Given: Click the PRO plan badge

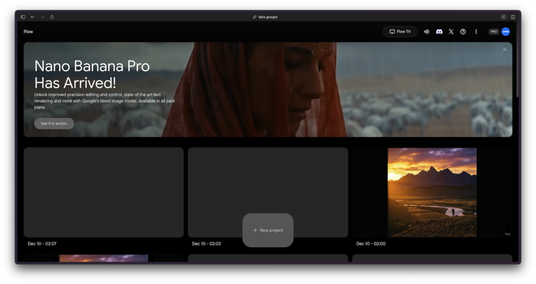Looking at the screenshot, I should (494, 31).
